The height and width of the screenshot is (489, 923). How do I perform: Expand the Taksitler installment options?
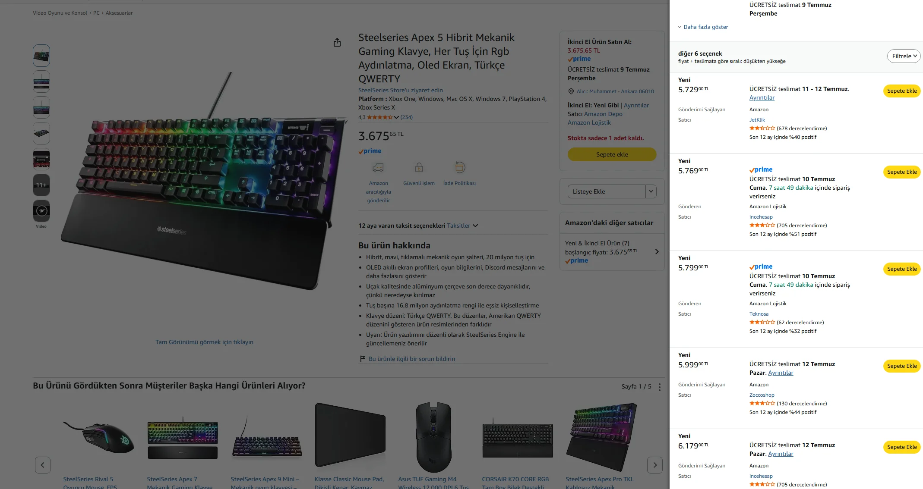point(462,226)
